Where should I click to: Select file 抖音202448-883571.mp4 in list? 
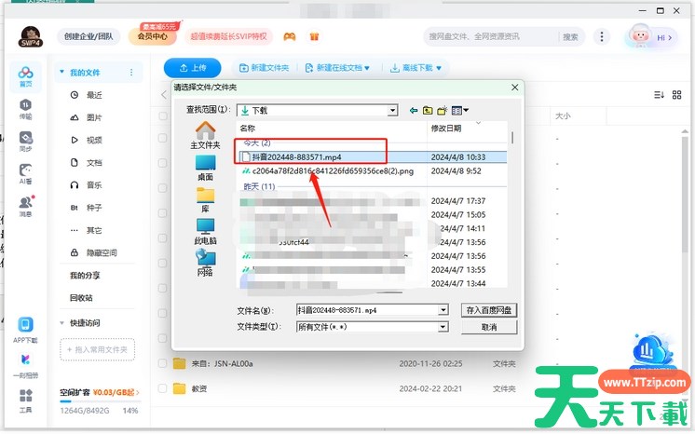click(x=296, y=157)
